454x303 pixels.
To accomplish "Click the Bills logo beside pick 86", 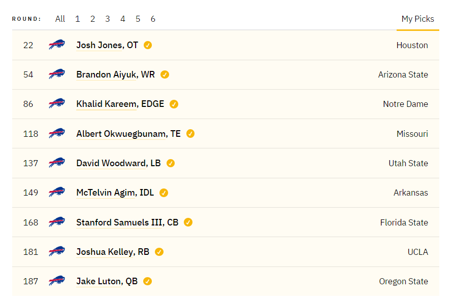I will click(57, 103).
